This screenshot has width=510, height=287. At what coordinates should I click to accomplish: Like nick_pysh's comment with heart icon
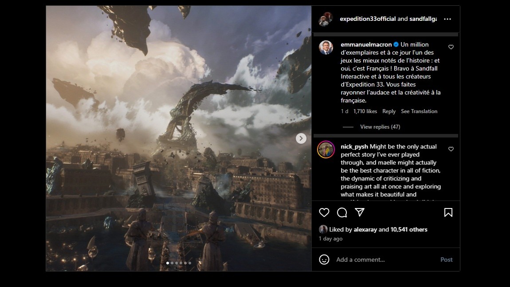[x=451, y=149]
